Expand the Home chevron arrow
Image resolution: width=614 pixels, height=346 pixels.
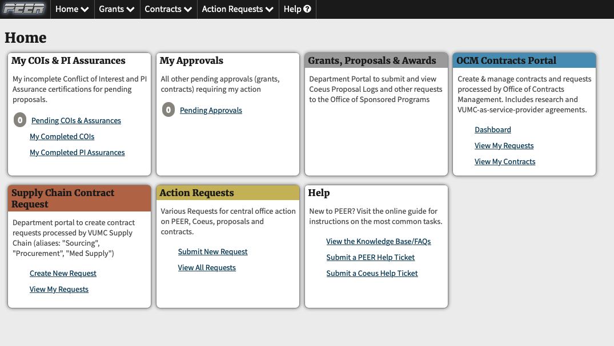[85, 9]
